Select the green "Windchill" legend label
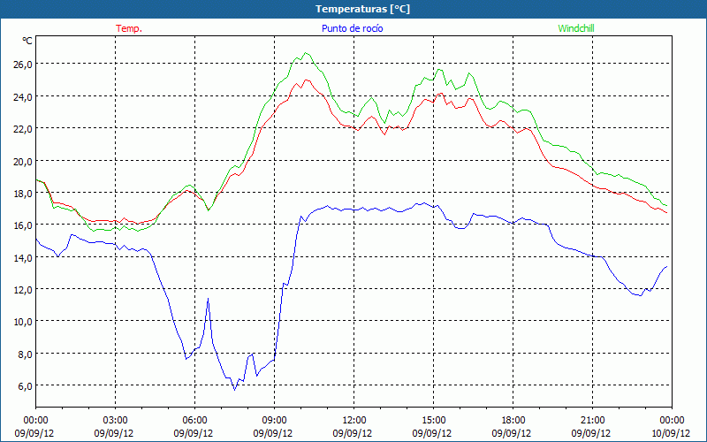Screen dimensions: 707x442 (x=576, y=28)
